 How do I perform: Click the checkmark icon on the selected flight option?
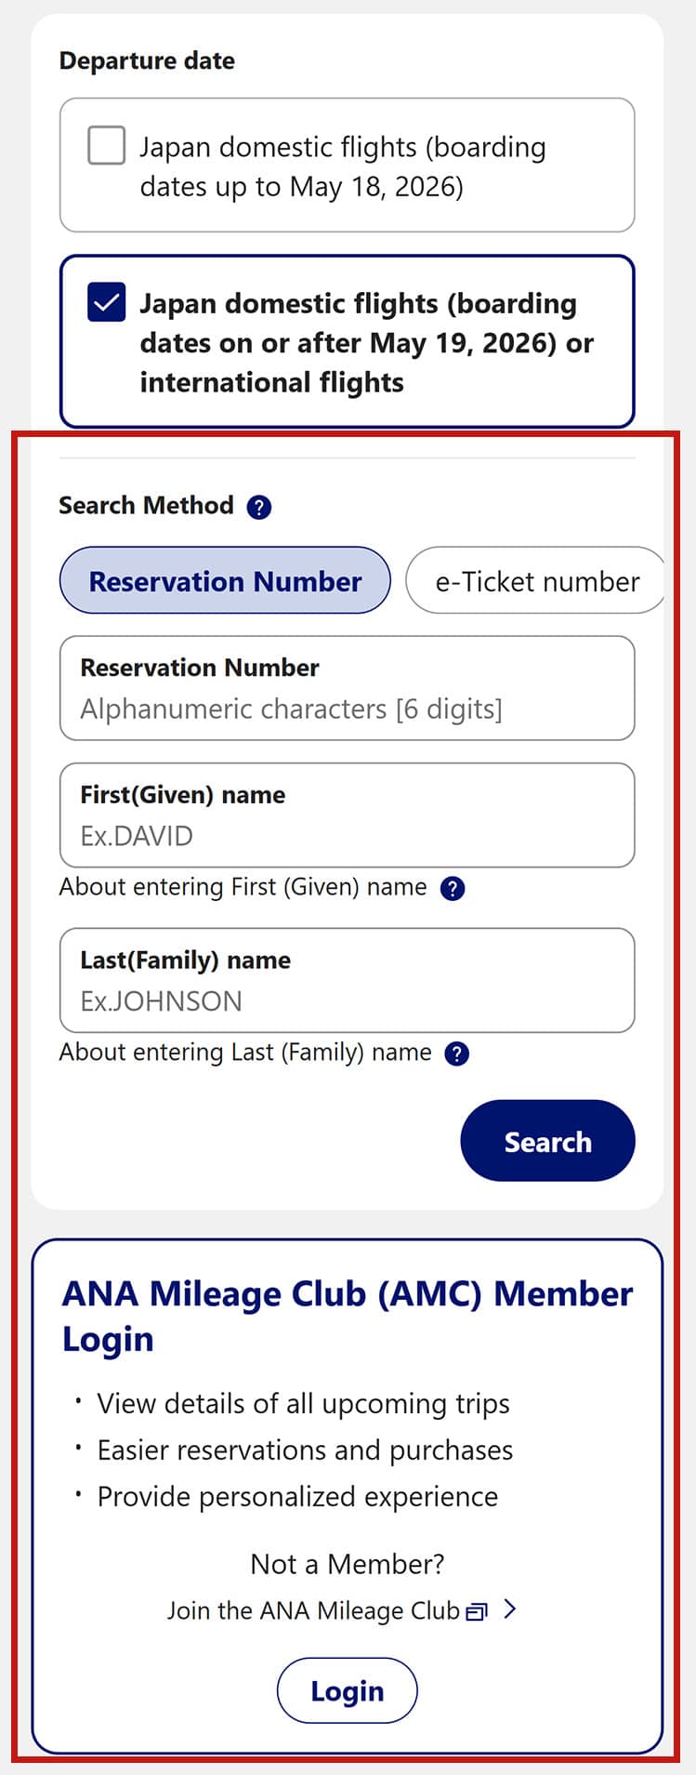point(106,303)
